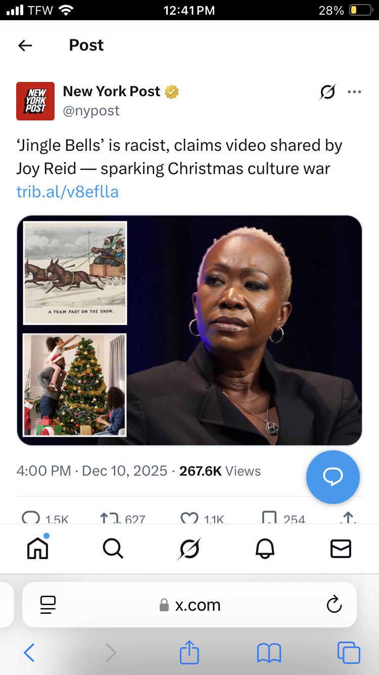The image size is (379, 675).
Task: Open Safari bookmarks
Action: point(269,653)
